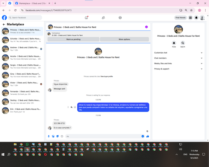Viewport: 209px width, 167px height.
Task: Open the Gricelda conversation
Action: (22, 40)
